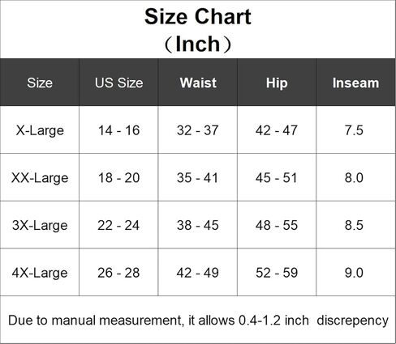Click the 35 - 41 waist cell
The width and height of the screenshot is (396, 344).
(x=197, y=178)
